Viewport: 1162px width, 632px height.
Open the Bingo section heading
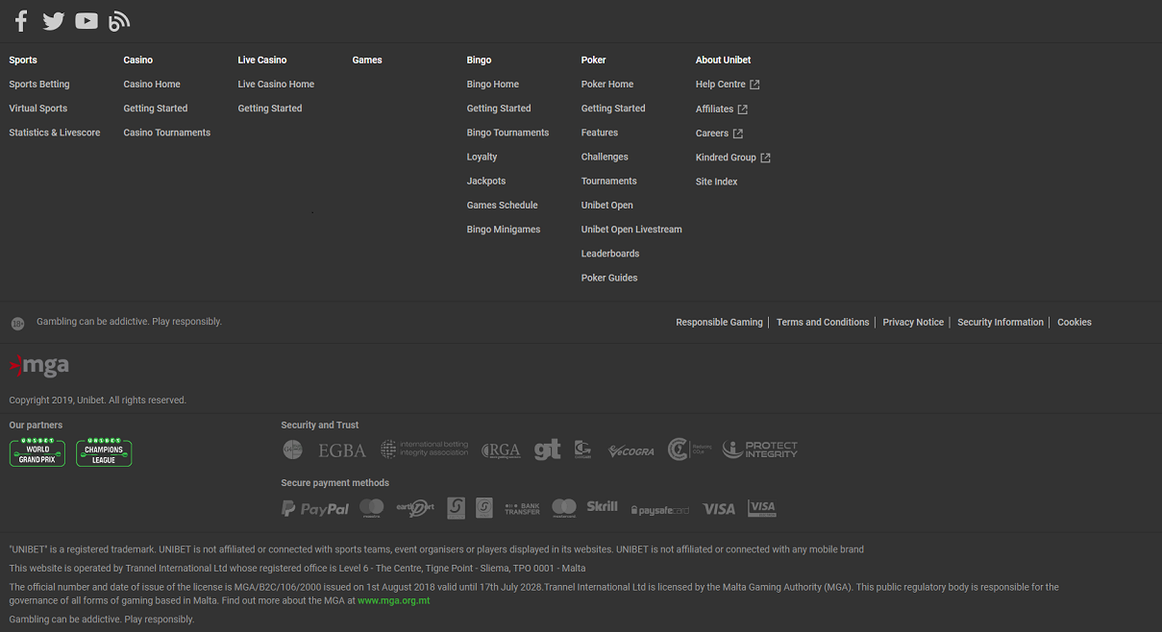point(479,60)
